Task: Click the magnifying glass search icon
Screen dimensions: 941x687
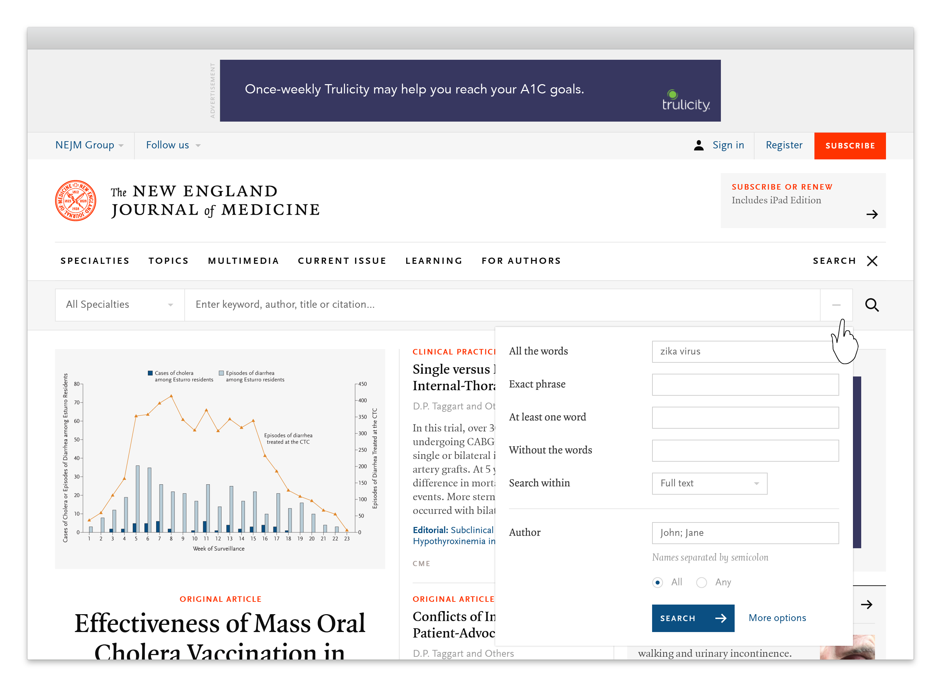Action: click(x=872, y=305)
